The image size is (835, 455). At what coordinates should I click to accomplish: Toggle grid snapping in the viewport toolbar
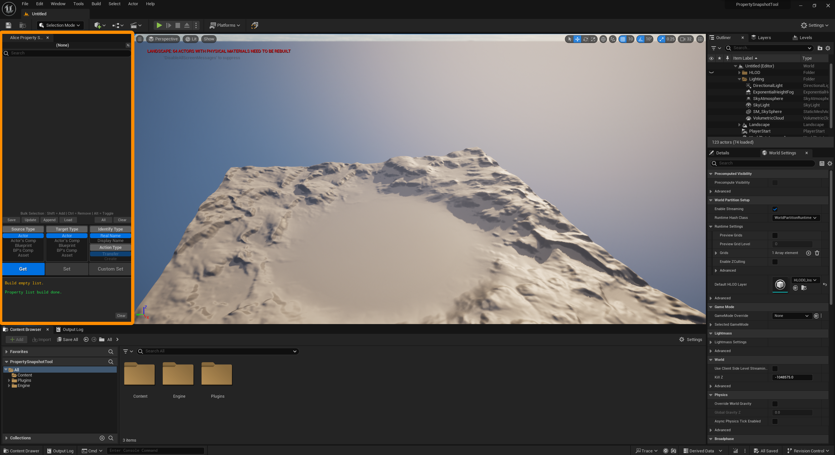click(622, 39)
